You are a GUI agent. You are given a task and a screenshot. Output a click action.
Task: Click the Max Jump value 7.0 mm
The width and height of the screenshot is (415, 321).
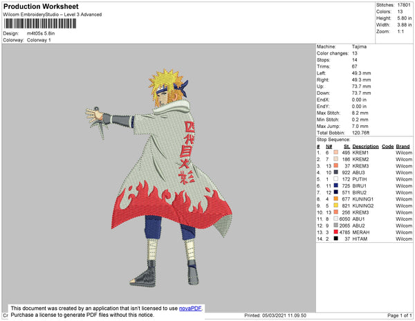click(360, 126)
